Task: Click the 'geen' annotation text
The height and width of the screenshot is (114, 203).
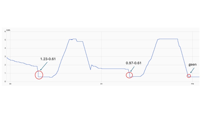Action: 192,65
